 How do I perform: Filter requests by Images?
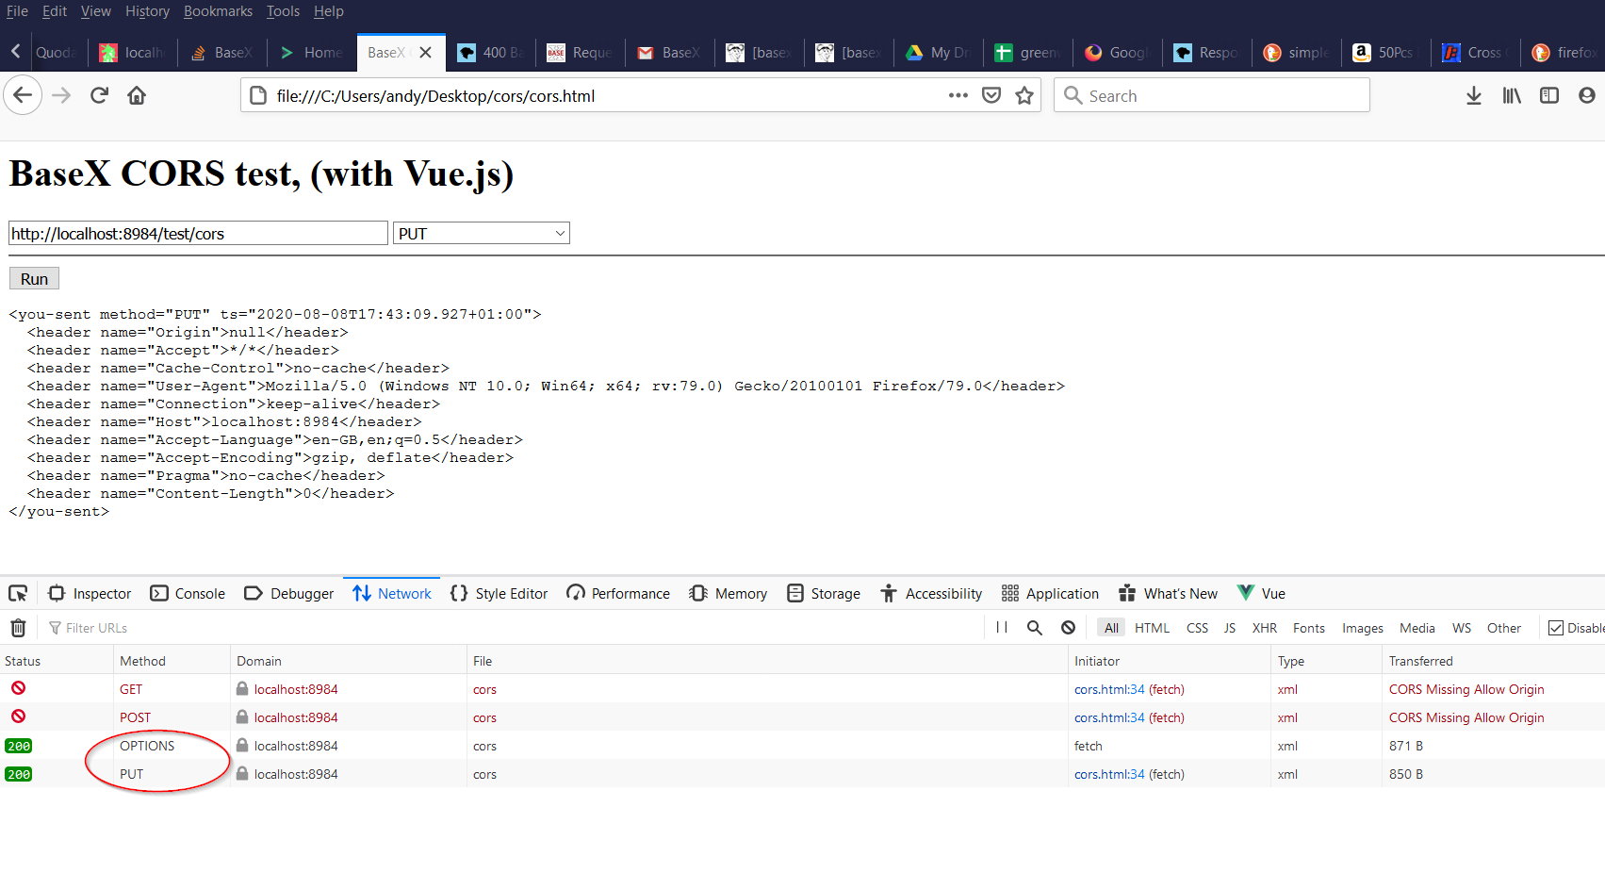(x=1363, y=628)
